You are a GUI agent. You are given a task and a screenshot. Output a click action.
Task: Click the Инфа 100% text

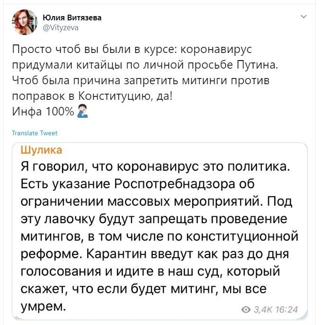coord(43,112)
